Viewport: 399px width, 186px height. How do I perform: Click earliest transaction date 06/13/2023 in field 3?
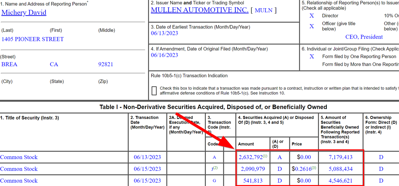[164, 33]
